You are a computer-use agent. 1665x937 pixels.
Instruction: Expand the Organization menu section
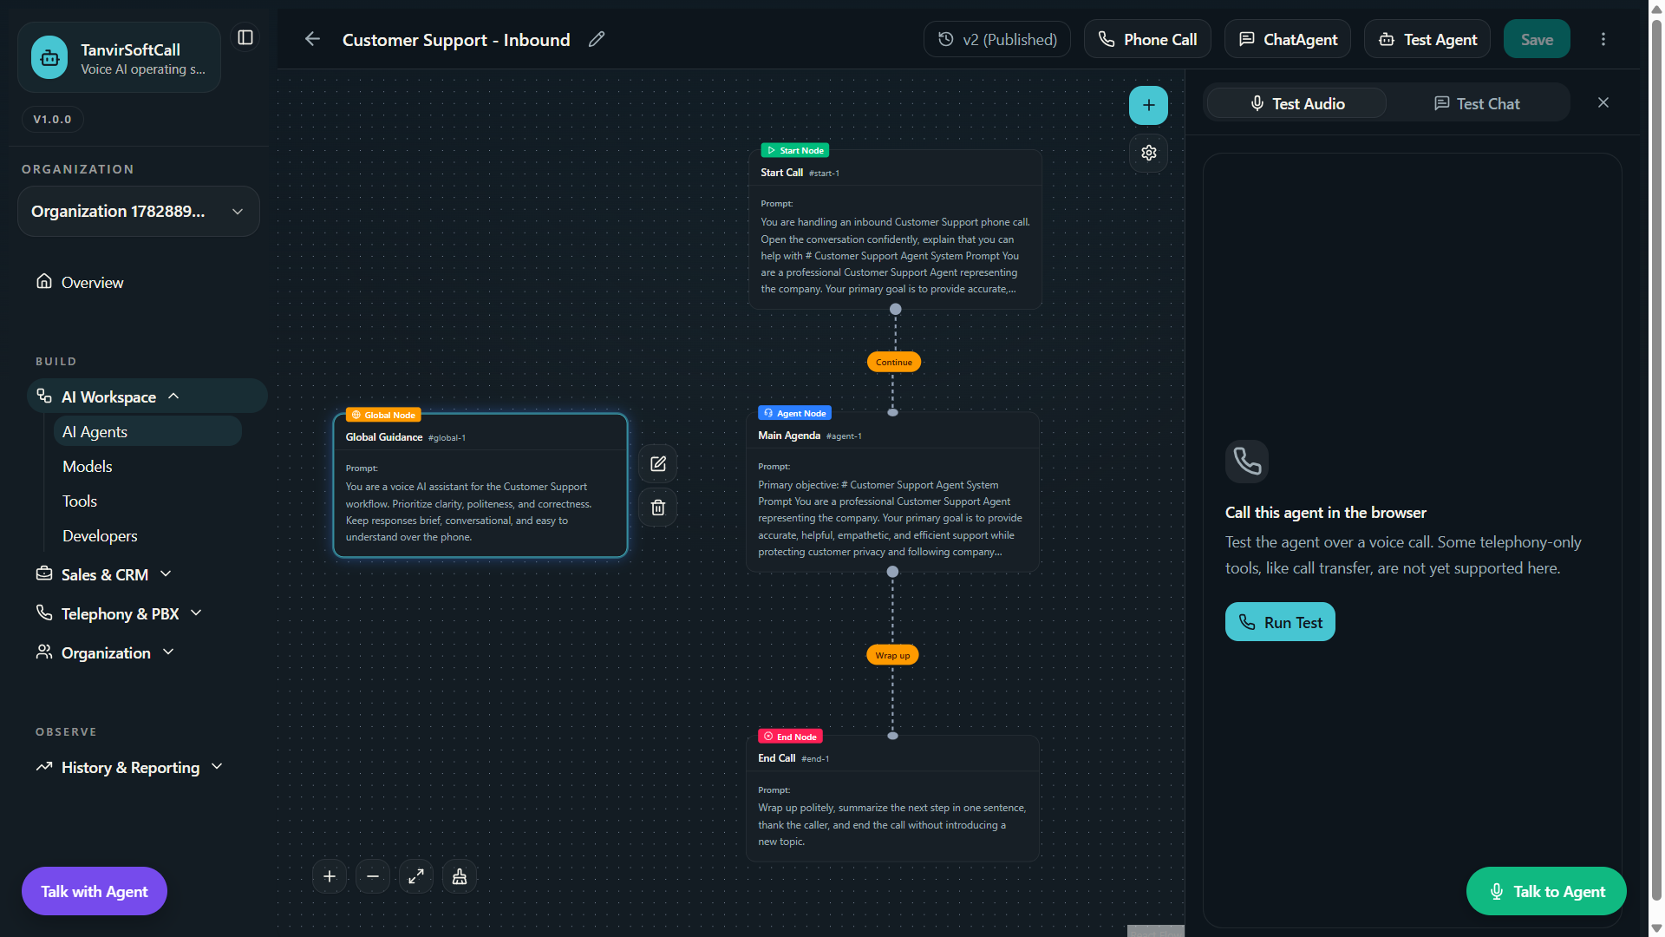pos(105,652)
